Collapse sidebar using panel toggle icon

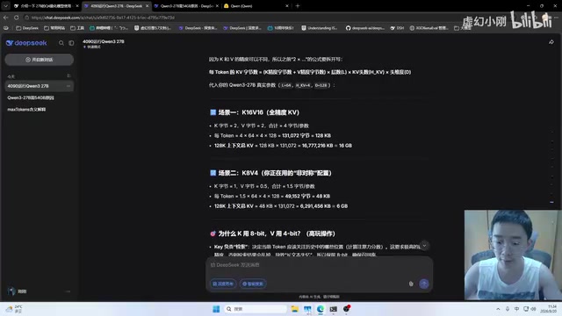coord(71,43)
